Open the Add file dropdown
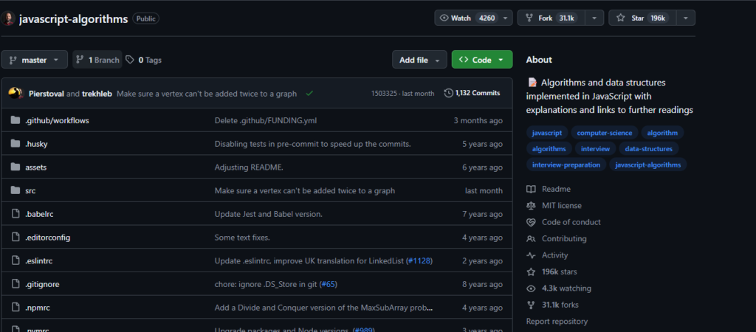The width and height of the screenshot is (756, 332). 419,60
